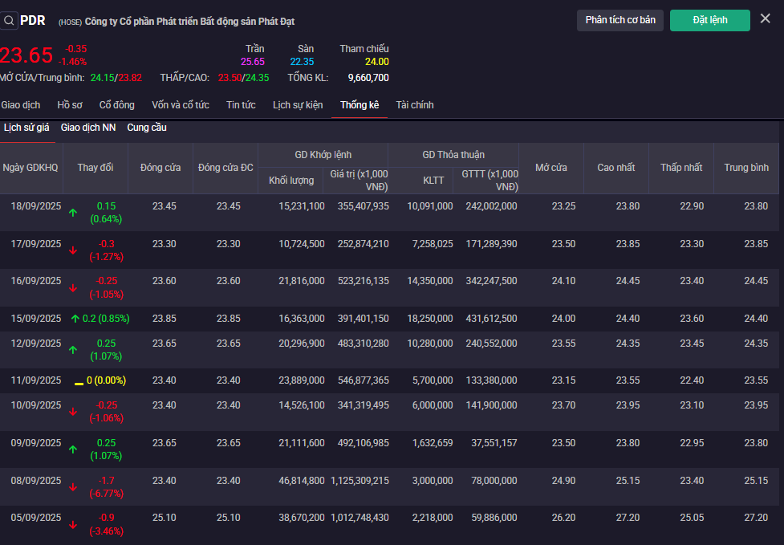Click the green up arrow for 12/09/2025
784x545 pixels.
coord(73,350)
